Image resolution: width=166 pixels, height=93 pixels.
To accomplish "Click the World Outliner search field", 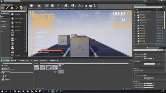I will 148,7.
